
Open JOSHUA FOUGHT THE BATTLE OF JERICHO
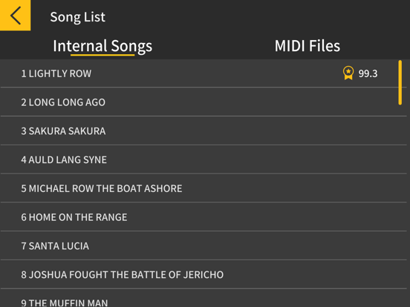[x=204, y=274]
